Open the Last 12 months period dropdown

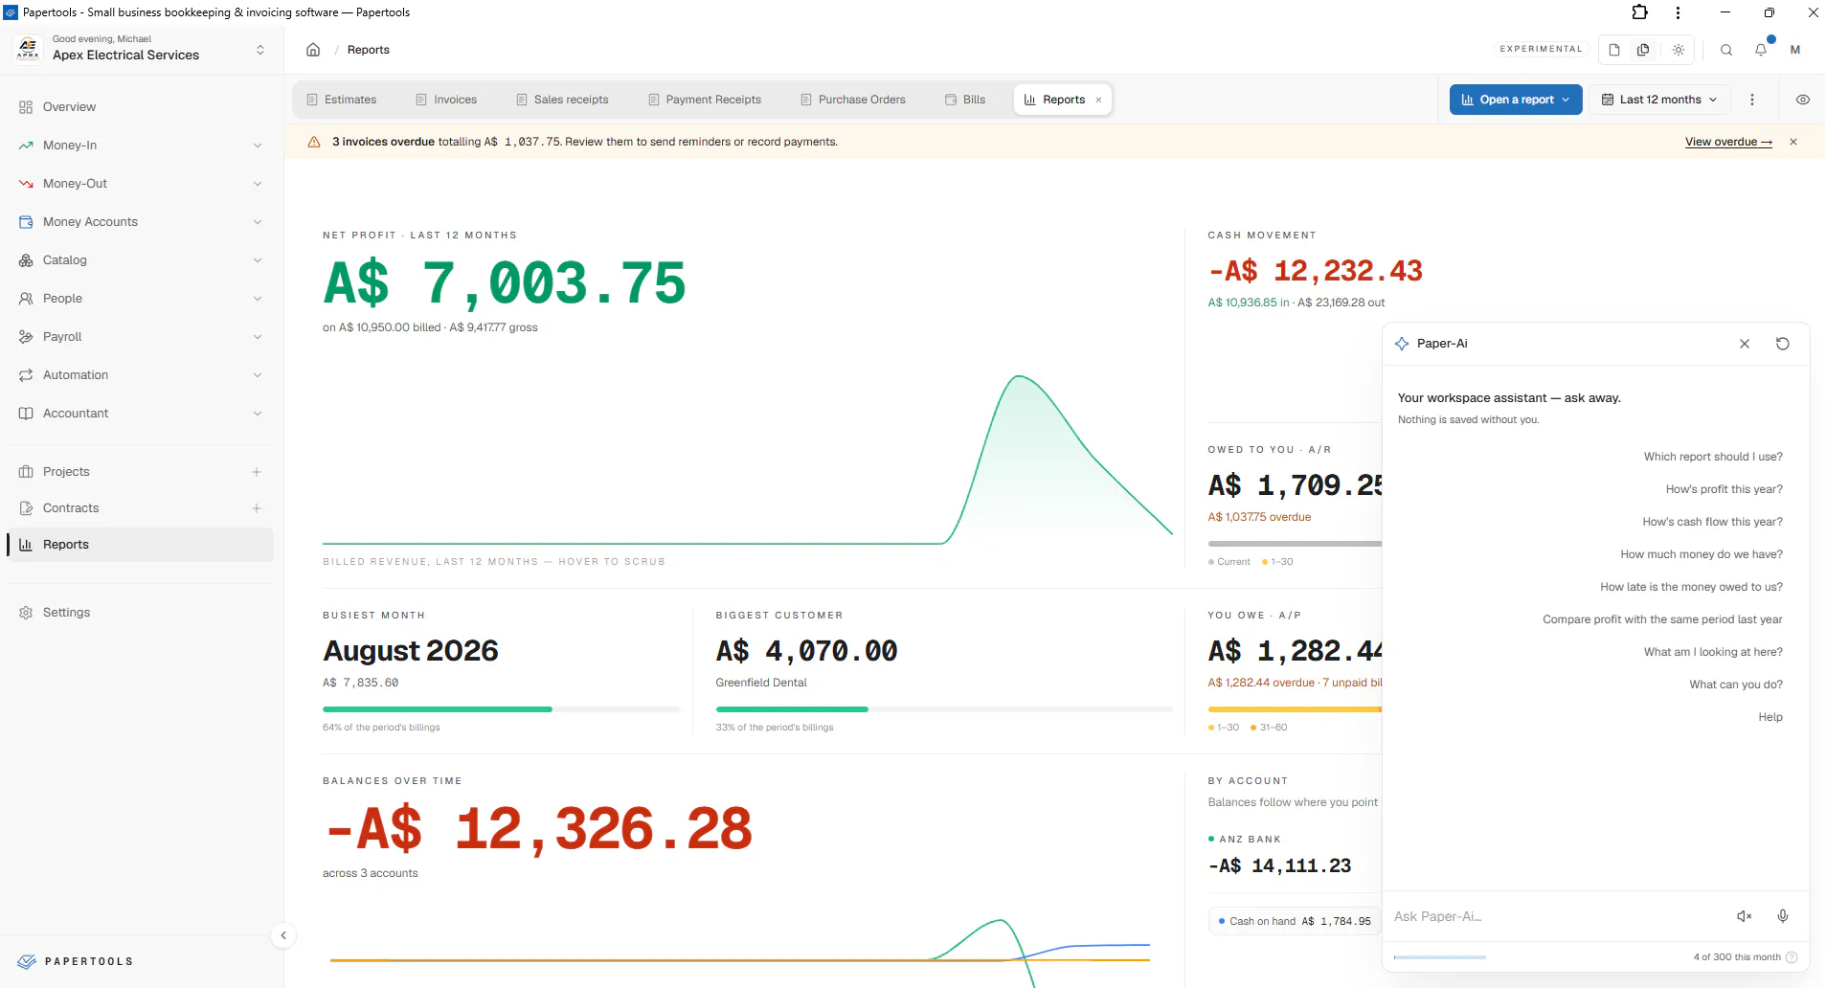tap(1660, 100)
